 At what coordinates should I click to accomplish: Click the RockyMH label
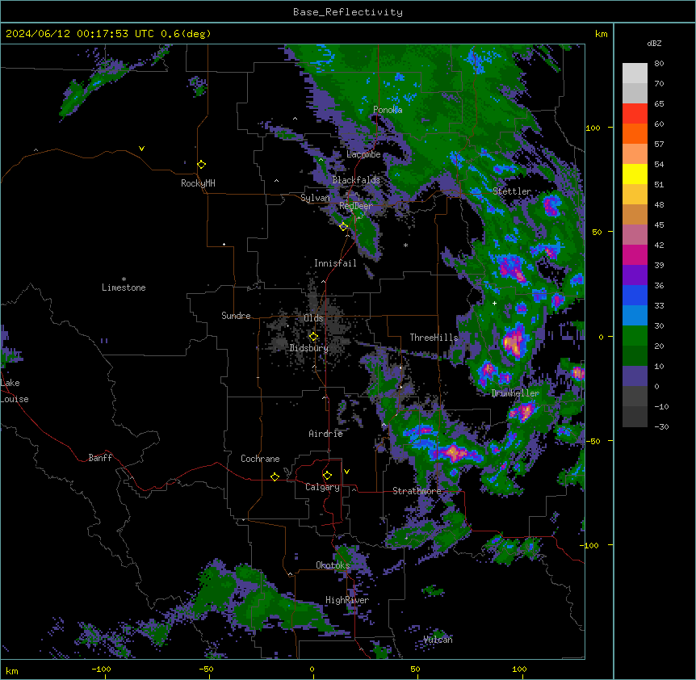pos(198,183)
